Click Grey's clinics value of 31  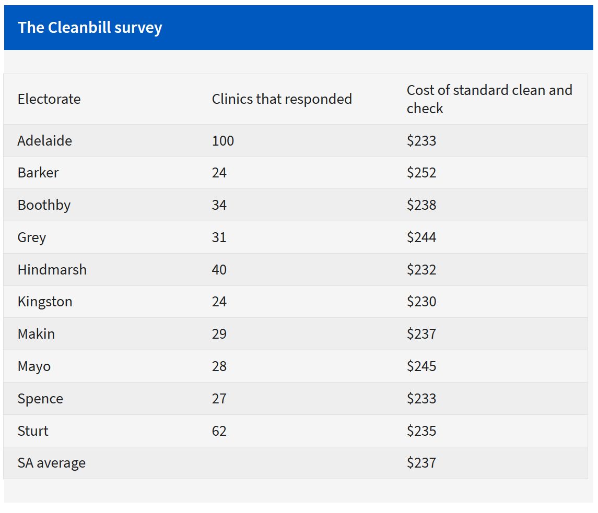[219, 237]
